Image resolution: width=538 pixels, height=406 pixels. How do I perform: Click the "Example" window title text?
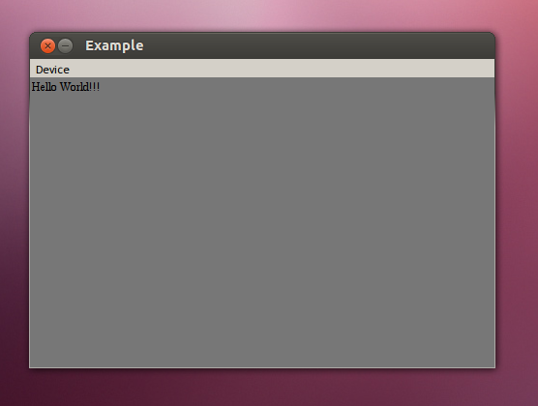click(x=114, y=45)
